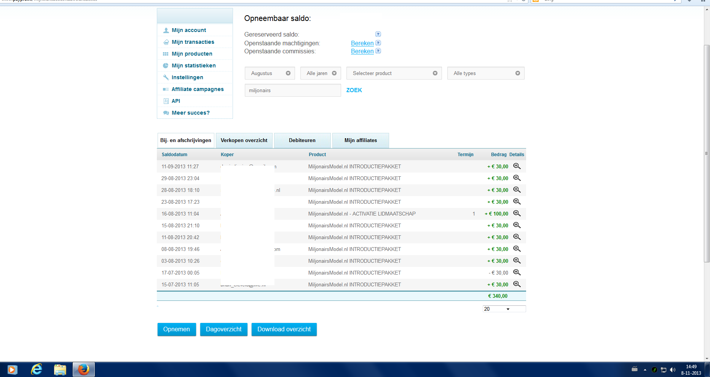
Task: Click the Opnemen button
Action: [177, 329]
